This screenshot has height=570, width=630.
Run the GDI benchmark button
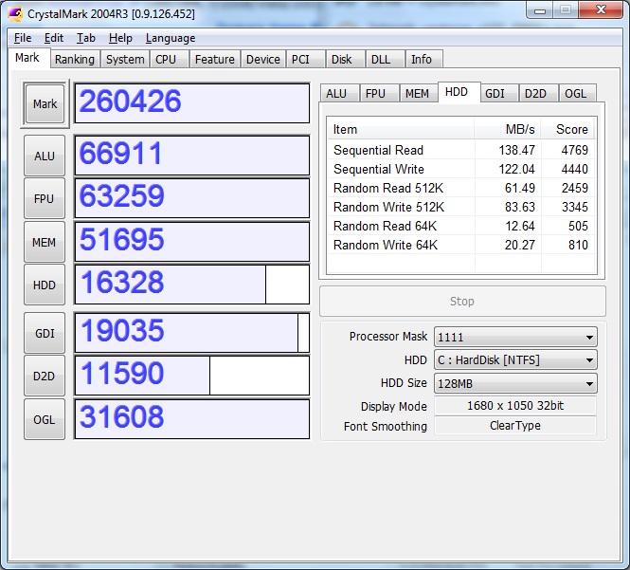pyautogui.click(x=45, y=333)
